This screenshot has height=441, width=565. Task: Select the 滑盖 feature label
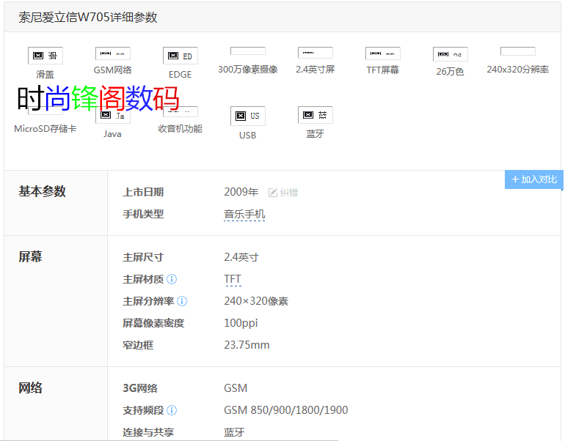(x=45, y=75)
